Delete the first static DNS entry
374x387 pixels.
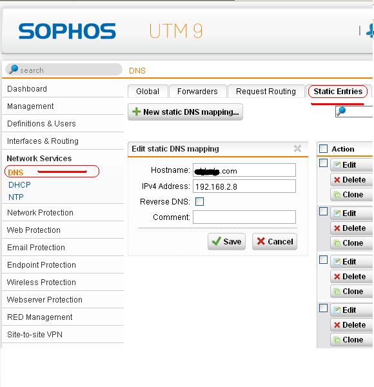(351, 180)
